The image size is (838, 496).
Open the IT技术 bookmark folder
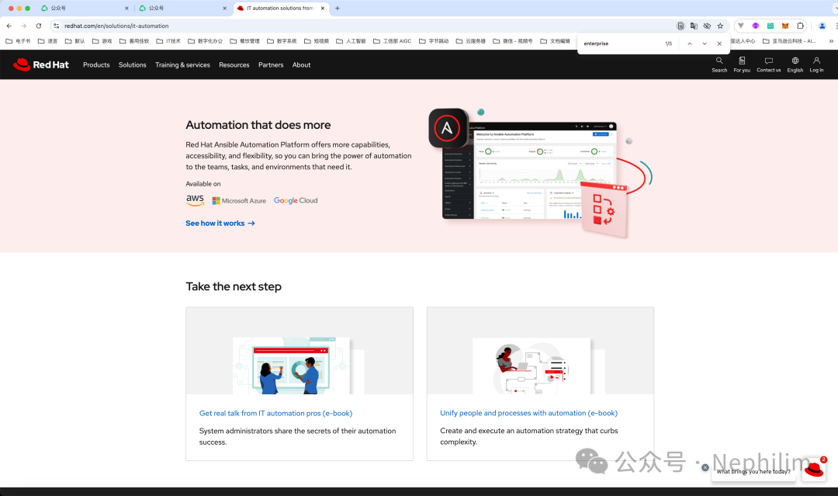click(x=168, y=41)
